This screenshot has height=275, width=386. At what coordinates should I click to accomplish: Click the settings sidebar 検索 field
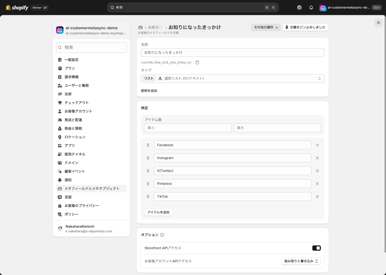(x=91, y=47)
